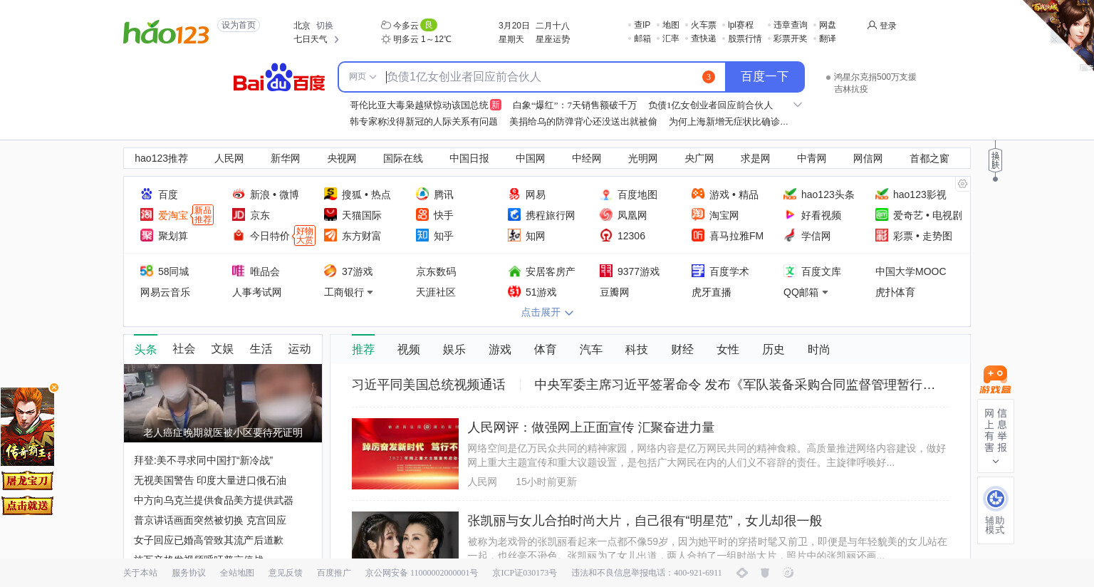The height and width of the screenshot is (587, 1094).
Task: Click the hao123 logo
Action: [x=166, y=32]
